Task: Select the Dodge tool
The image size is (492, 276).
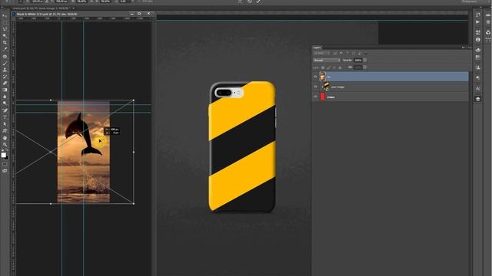Action: point(5,103)
